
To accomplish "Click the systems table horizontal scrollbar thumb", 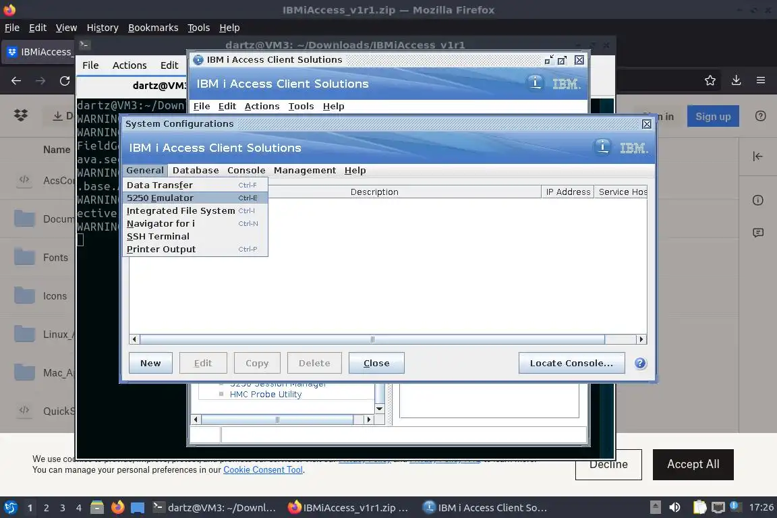I will [372, 339].
